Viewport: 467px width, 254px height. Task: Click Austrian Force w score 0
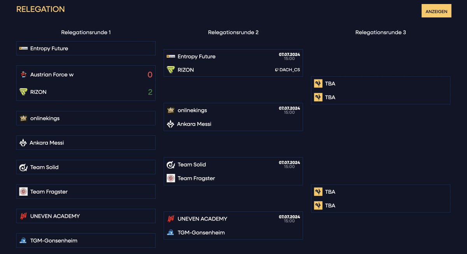(150, 75)
